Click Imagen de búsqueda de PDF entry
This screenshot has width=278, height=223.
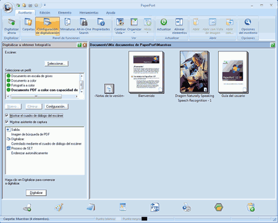tap(30, 134)
